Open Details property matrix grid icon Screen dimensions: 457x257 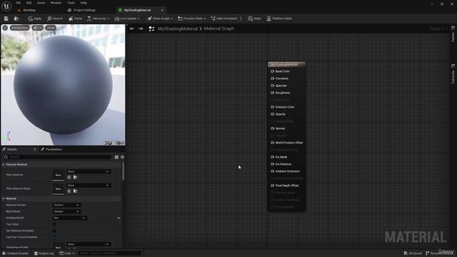click(116, 157)
